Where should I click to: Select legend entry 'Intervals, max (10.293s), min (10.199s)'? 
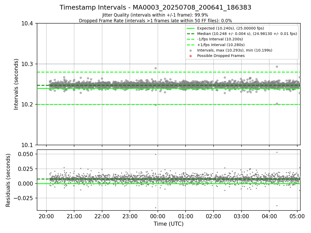(x=235, y=50)
